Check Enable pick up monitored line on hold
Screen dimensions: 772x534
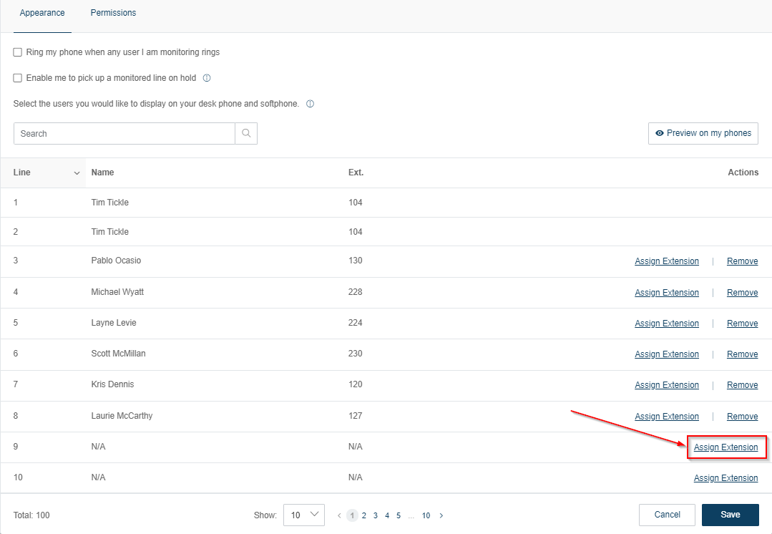coord(18,78)
